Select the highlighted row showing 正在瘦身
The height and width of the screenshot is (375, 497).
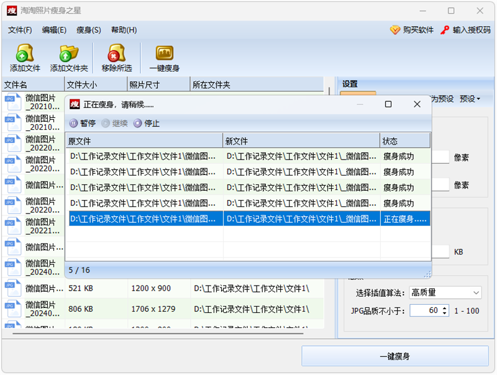(250, 219)
